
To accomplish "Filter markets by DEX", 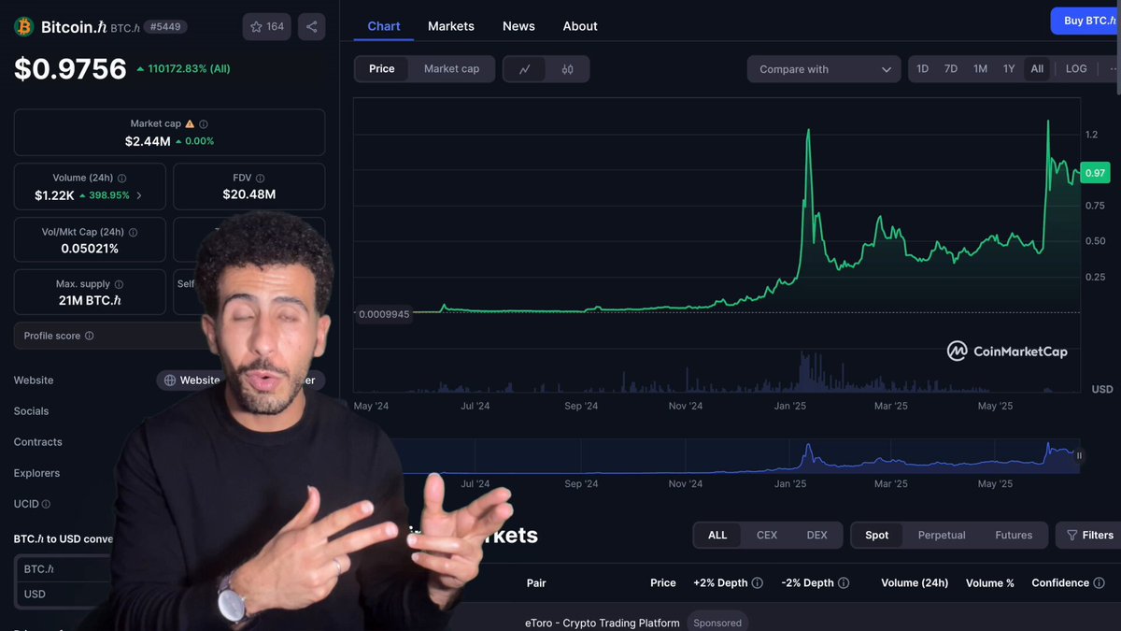I will (816, 536).
